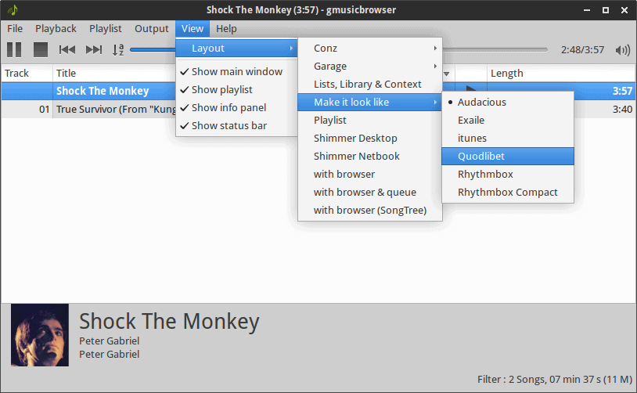Choose Shimmer Netbook layout

369,156
